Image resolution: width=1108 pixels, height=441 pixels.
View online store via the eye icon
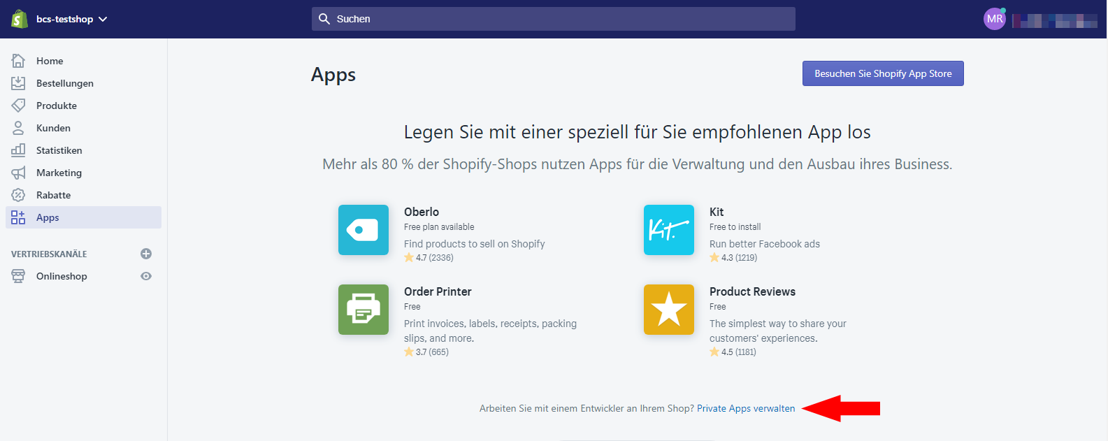146,276
